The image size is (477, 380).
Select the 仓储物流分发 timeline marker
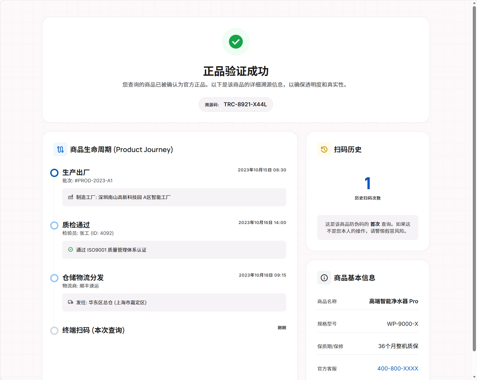(x=54, y=278)
